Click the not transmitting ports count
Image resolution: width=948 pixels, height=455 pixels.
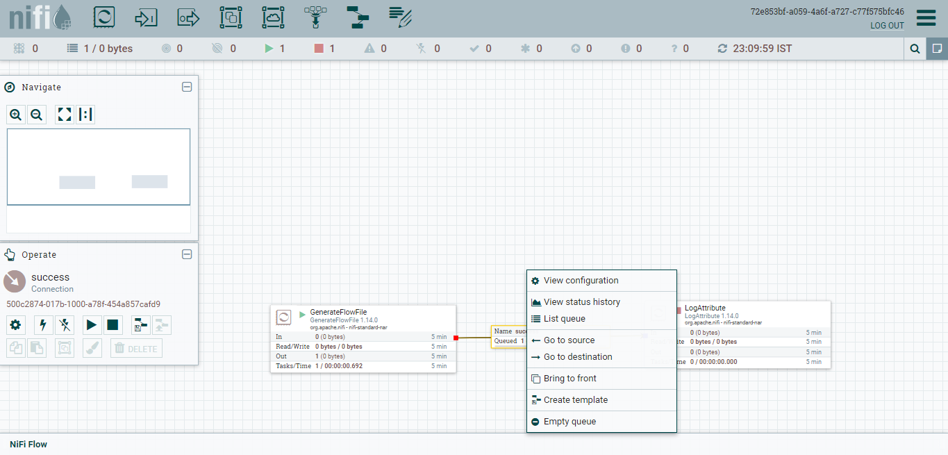(224, 49)
